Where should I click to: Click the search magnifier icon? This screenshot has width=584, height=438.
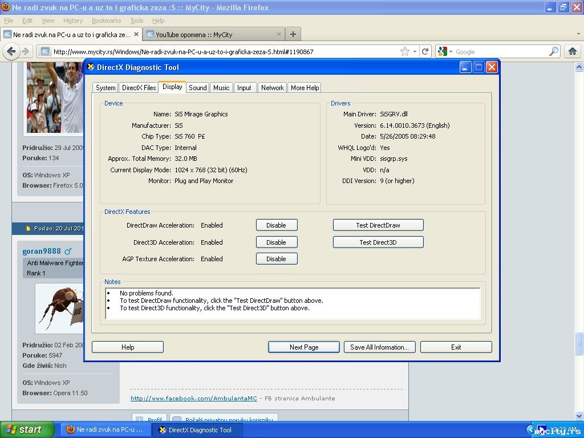click(554, 51)
